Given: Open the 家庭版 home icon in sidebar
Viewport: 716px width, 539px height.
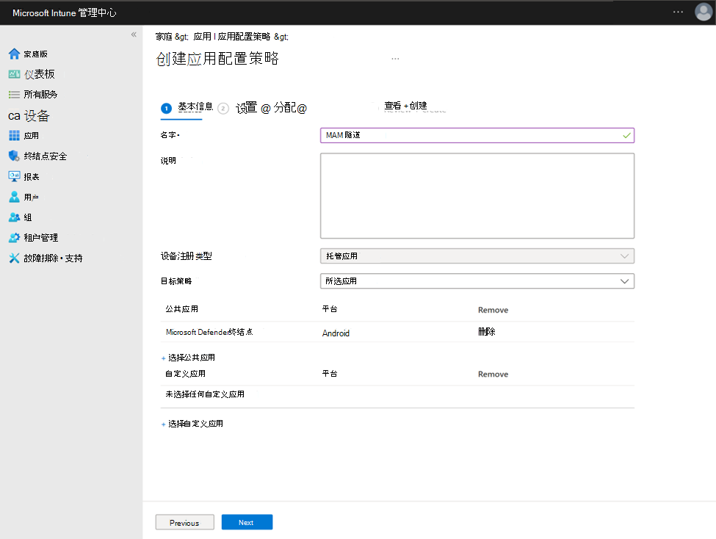Looking at the screenshot, I should pyautogui.click(x=14, y=54).
